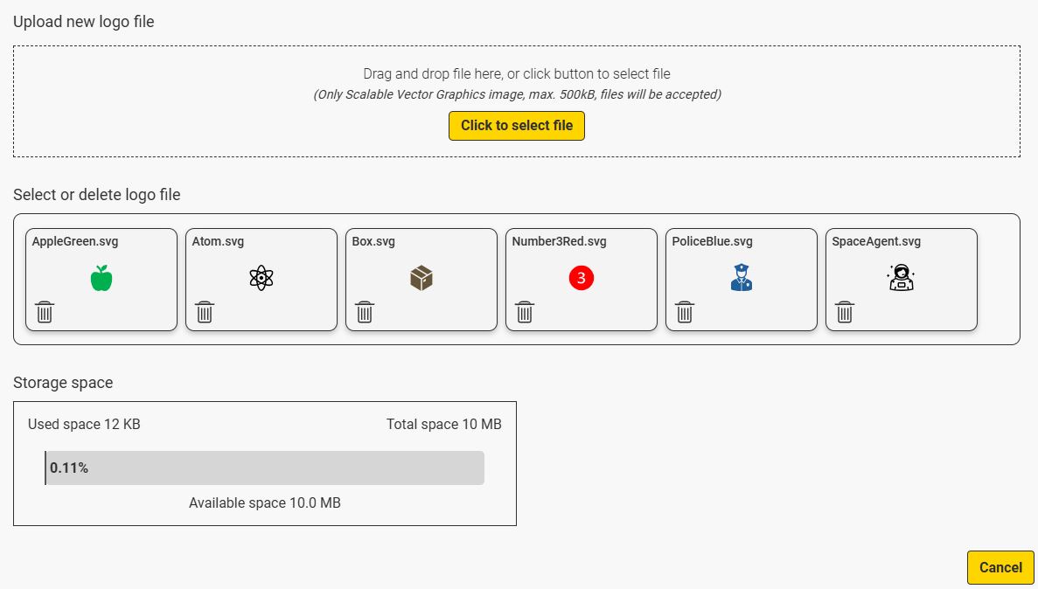The image size is (1038, 589).
Task: Select the red number 3 logo
Action: coord(582,278)
